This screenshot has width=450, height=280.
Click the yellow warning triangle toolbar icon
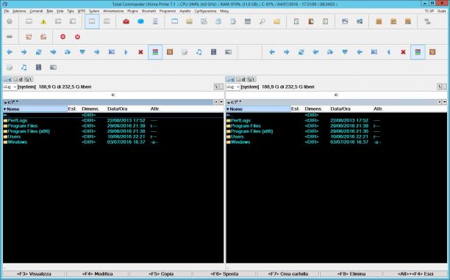(43, 21)
